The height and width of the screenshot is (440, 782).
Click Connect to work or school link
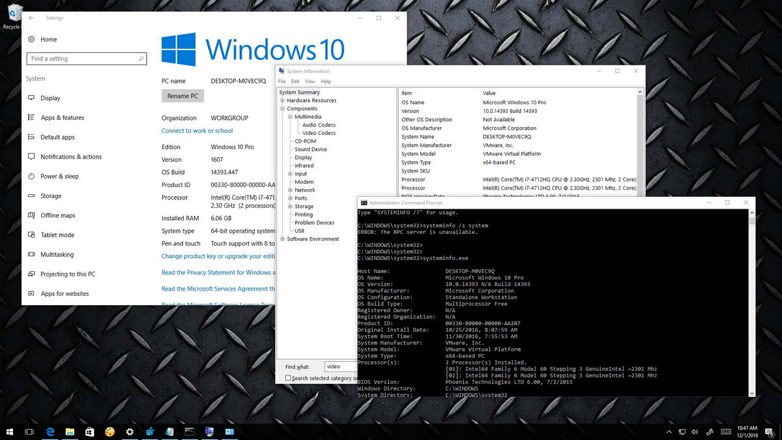coord(197,131)
